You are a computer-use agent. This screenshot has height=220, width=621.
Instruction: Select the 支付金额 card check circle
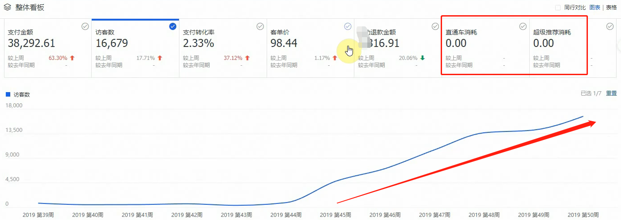pos(85,26)
